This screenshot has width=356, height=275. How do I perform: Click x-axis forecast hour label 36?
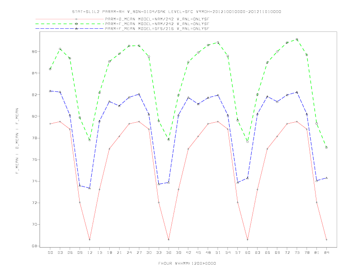click(169, 253)
